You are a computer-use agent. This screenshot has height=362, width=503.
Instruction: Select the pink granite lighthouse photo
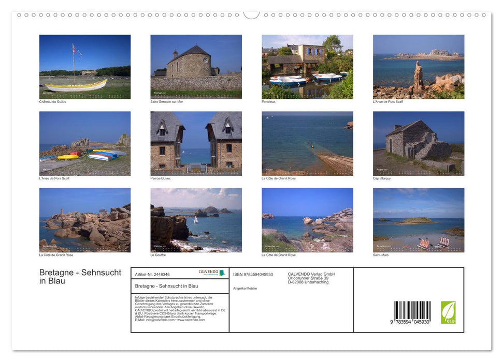coord(85,220)
